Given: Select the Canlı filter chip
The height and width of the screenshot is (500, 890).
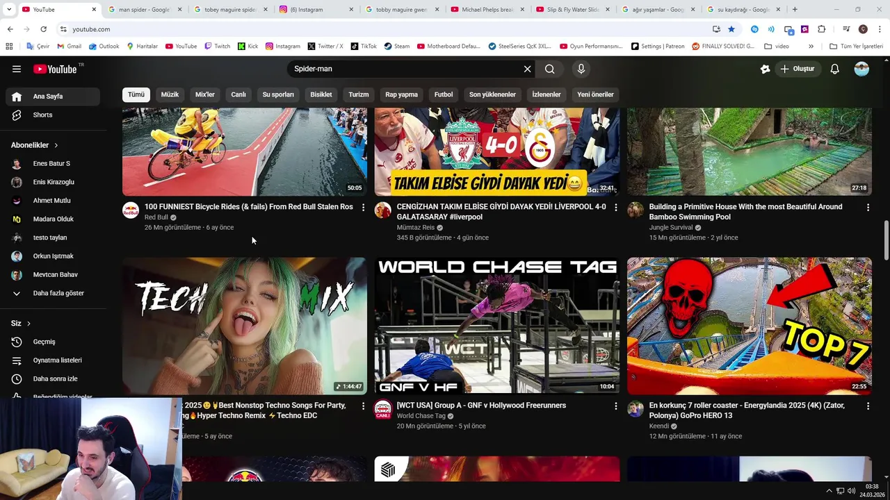Looking at the screenshot, I should [238, 94].
